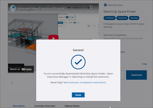Click the SketchUp Space Finder title

[x=120, y=12]
